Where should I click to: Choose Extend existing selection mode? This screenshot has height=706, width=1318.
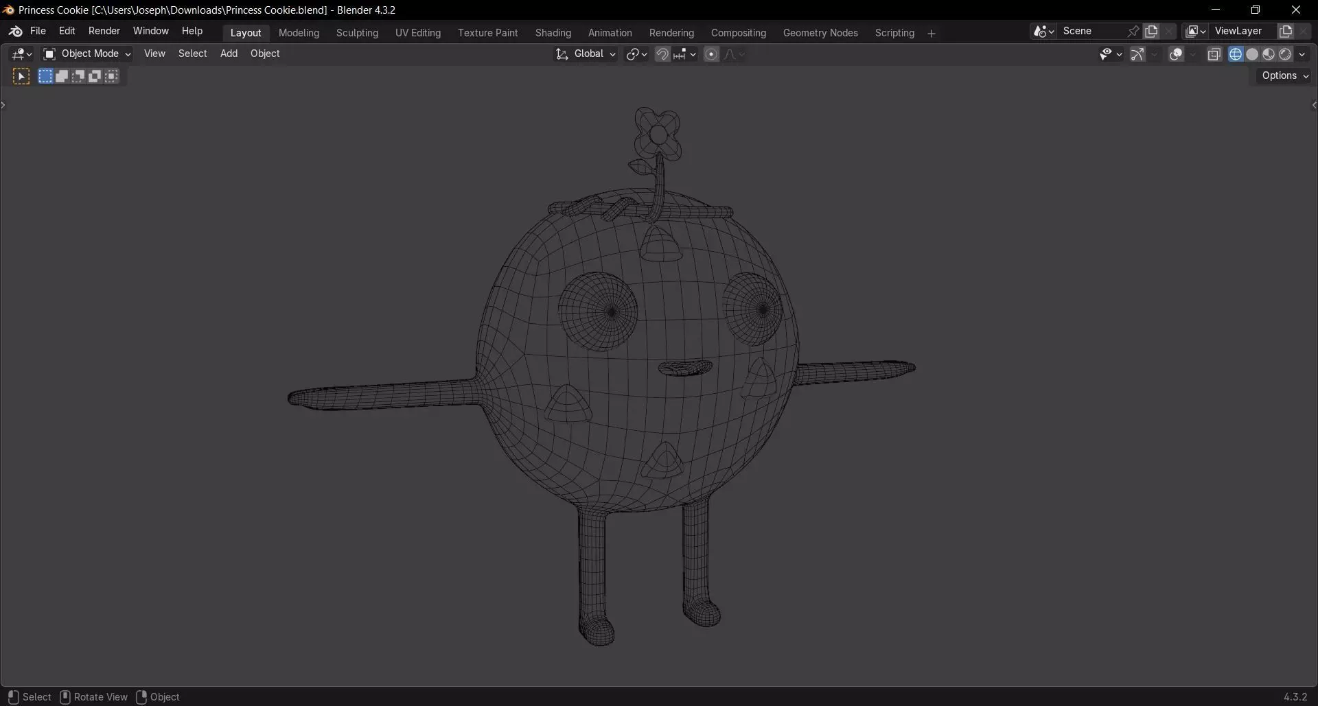pos(62,76)
